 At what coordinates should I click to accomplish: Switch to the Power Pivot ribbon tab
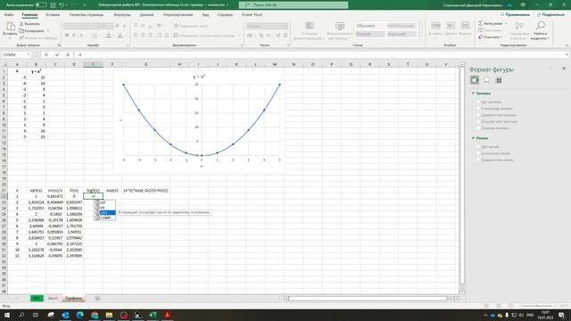pos(252,14)
